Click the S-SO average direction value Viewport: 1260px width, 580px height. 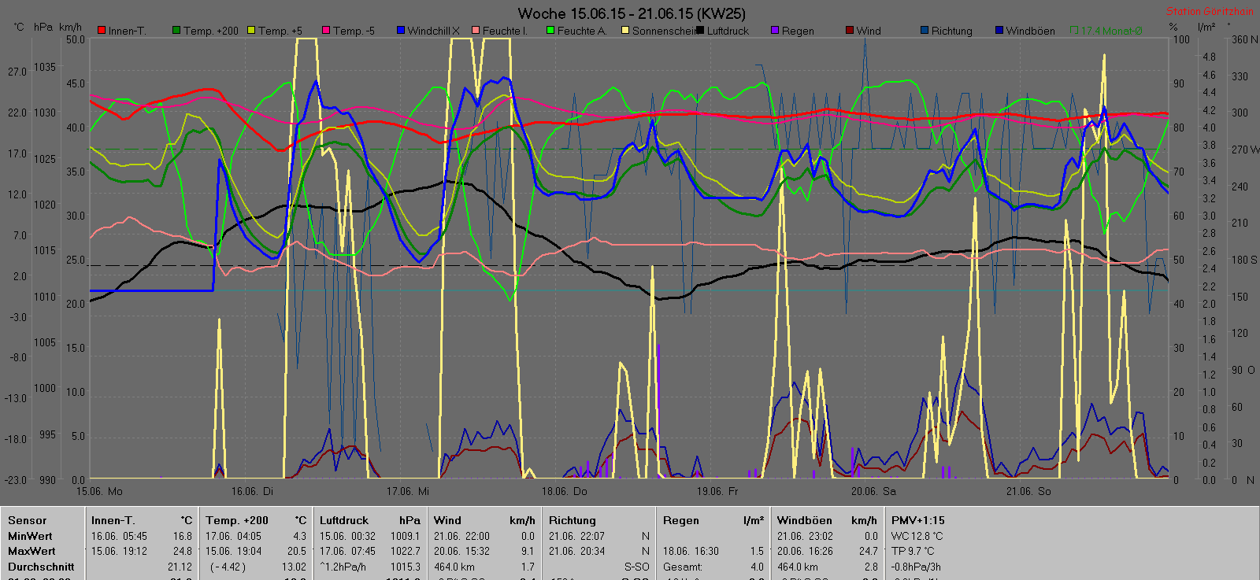[637, 567]
